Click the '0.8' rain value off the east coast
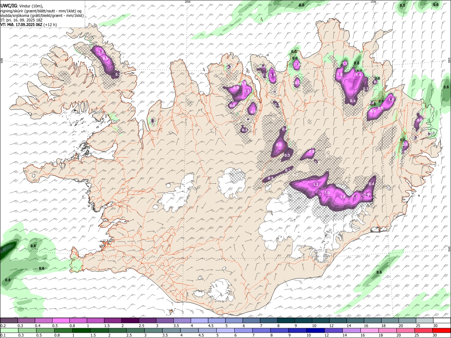 (x=446, y=87)
